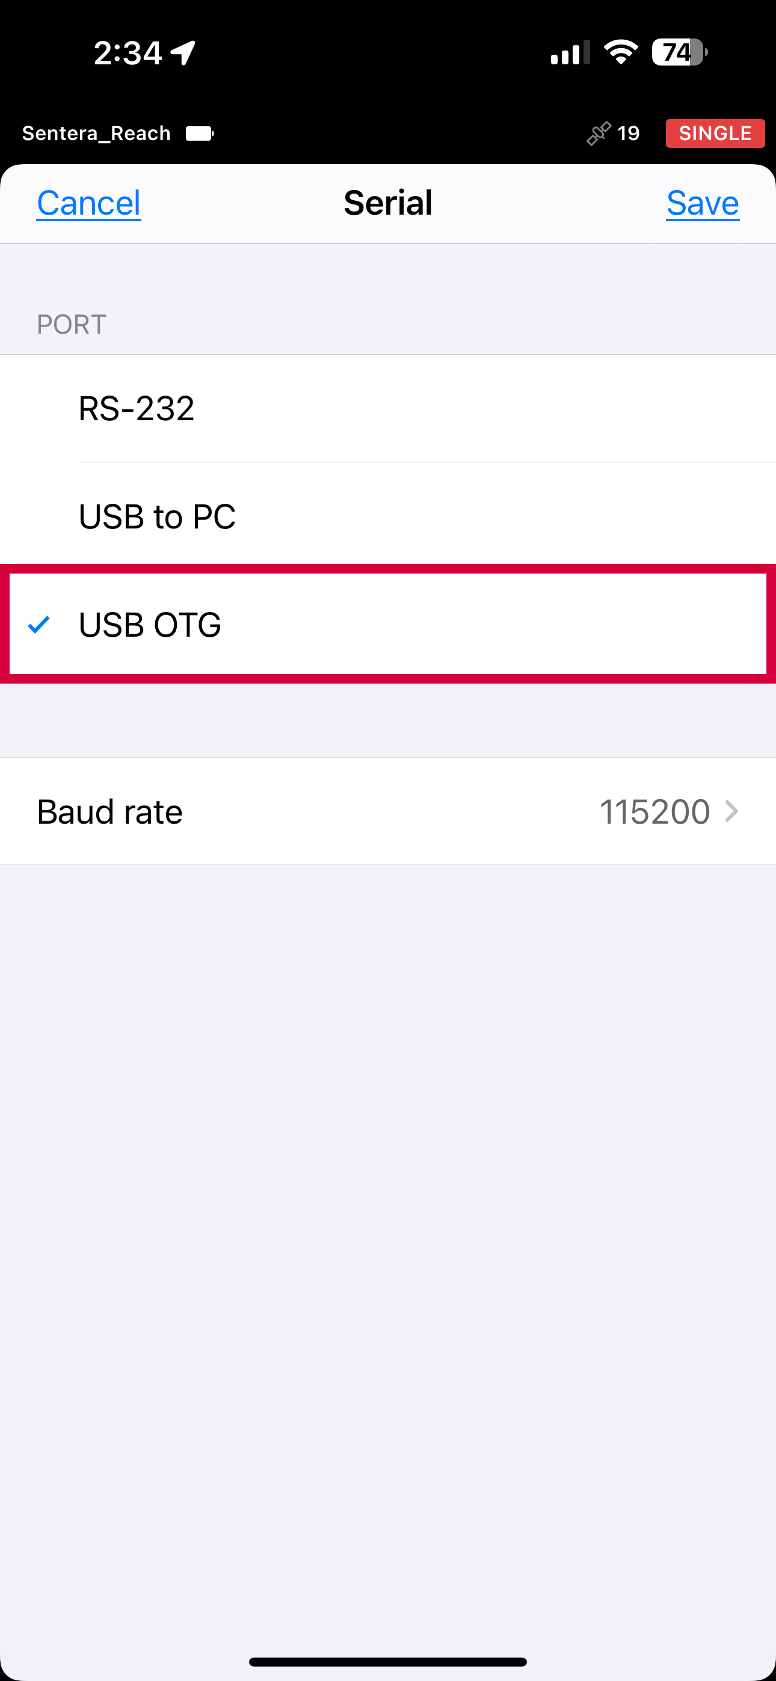This screenshot has width=776, height=1681.
Task: Tap the cellular signal bars icon
Action: [x=570, y=52]
